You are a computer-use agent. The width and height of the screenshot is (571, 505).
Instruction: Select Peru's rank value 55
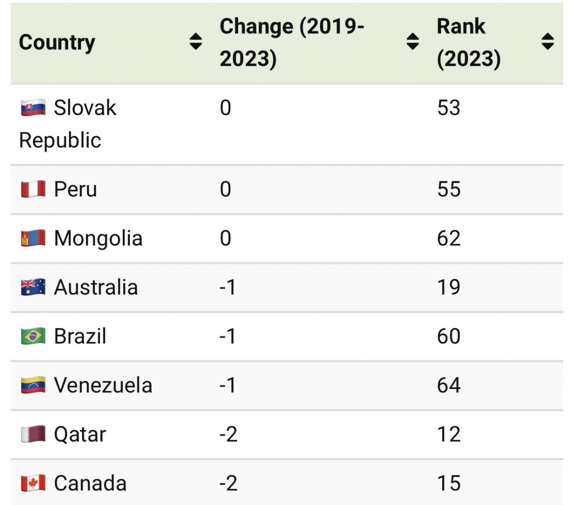pyautogui.click(x=449, y=190)
